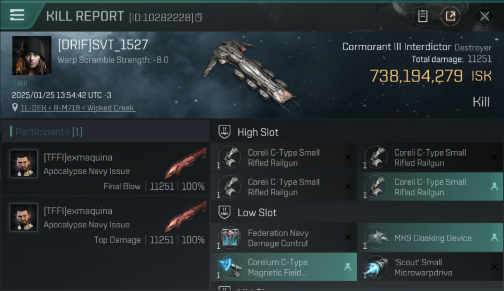The width and height of the screenshot is (504, 291).
Task: Select the 'Scout' Small Microwarpdrive icon
Action: pyautogui.click(x=376, y=267)
